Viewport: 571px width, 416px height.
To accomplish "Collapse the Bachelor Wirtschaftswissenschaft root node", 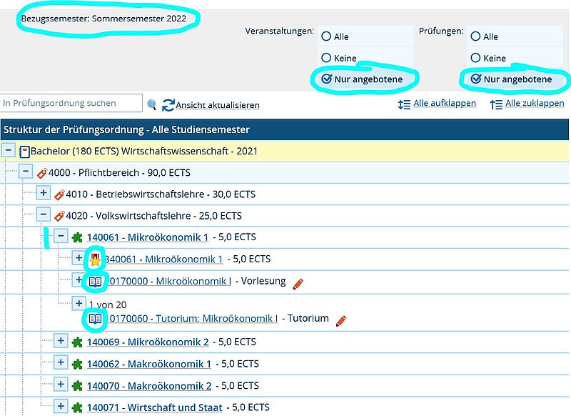I will (9, 151).
